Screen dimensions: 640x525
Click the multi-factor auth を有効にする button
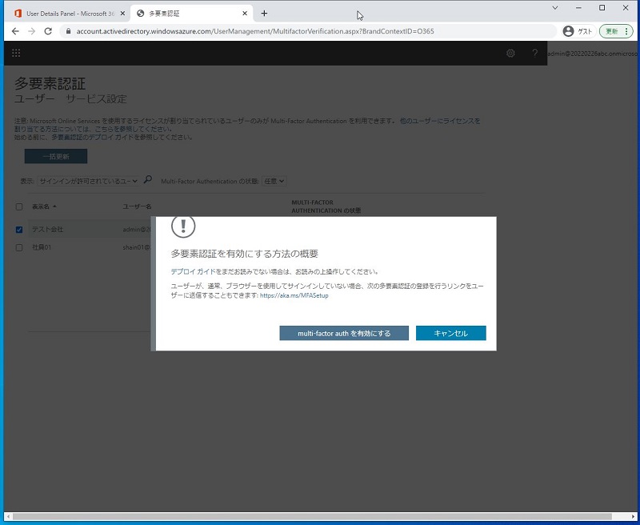point(344,333)
